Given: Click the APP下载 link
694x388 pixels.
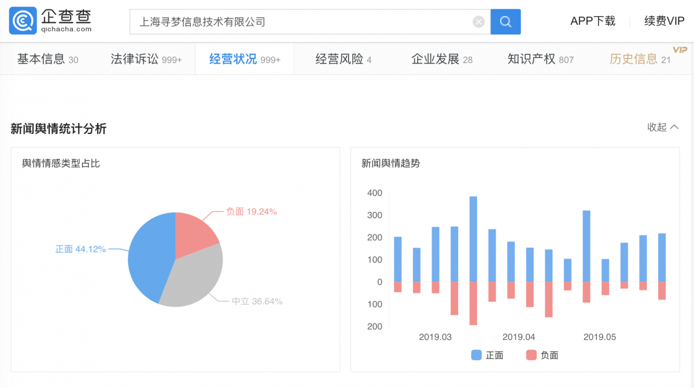Looking at the screenshot, I should click(593, 21).
